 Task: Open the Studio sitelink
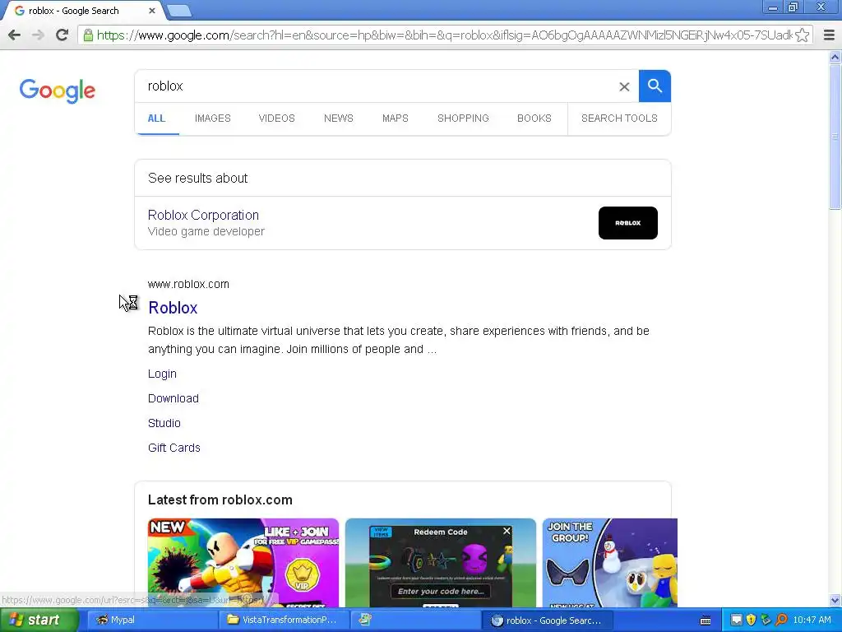[x=164, y=423]
